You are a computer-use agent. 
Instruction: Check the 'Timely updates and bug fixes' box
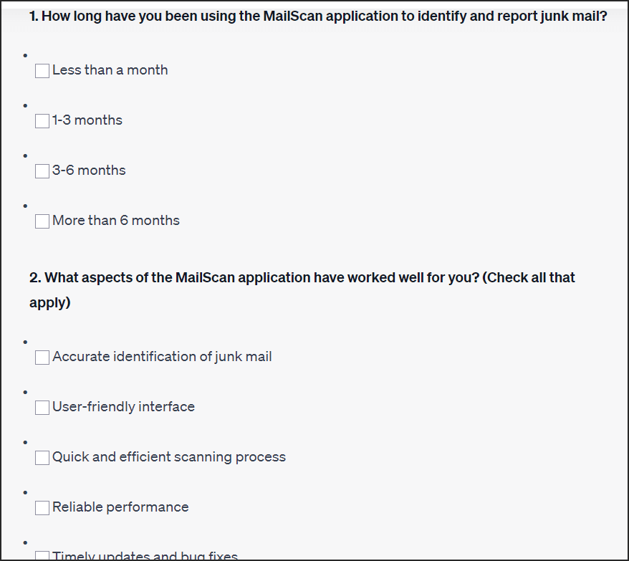tap(42, 556)
